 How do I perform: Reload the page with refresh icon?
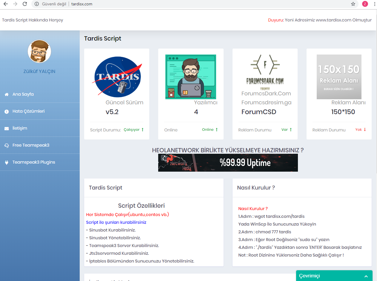[25, 4]
